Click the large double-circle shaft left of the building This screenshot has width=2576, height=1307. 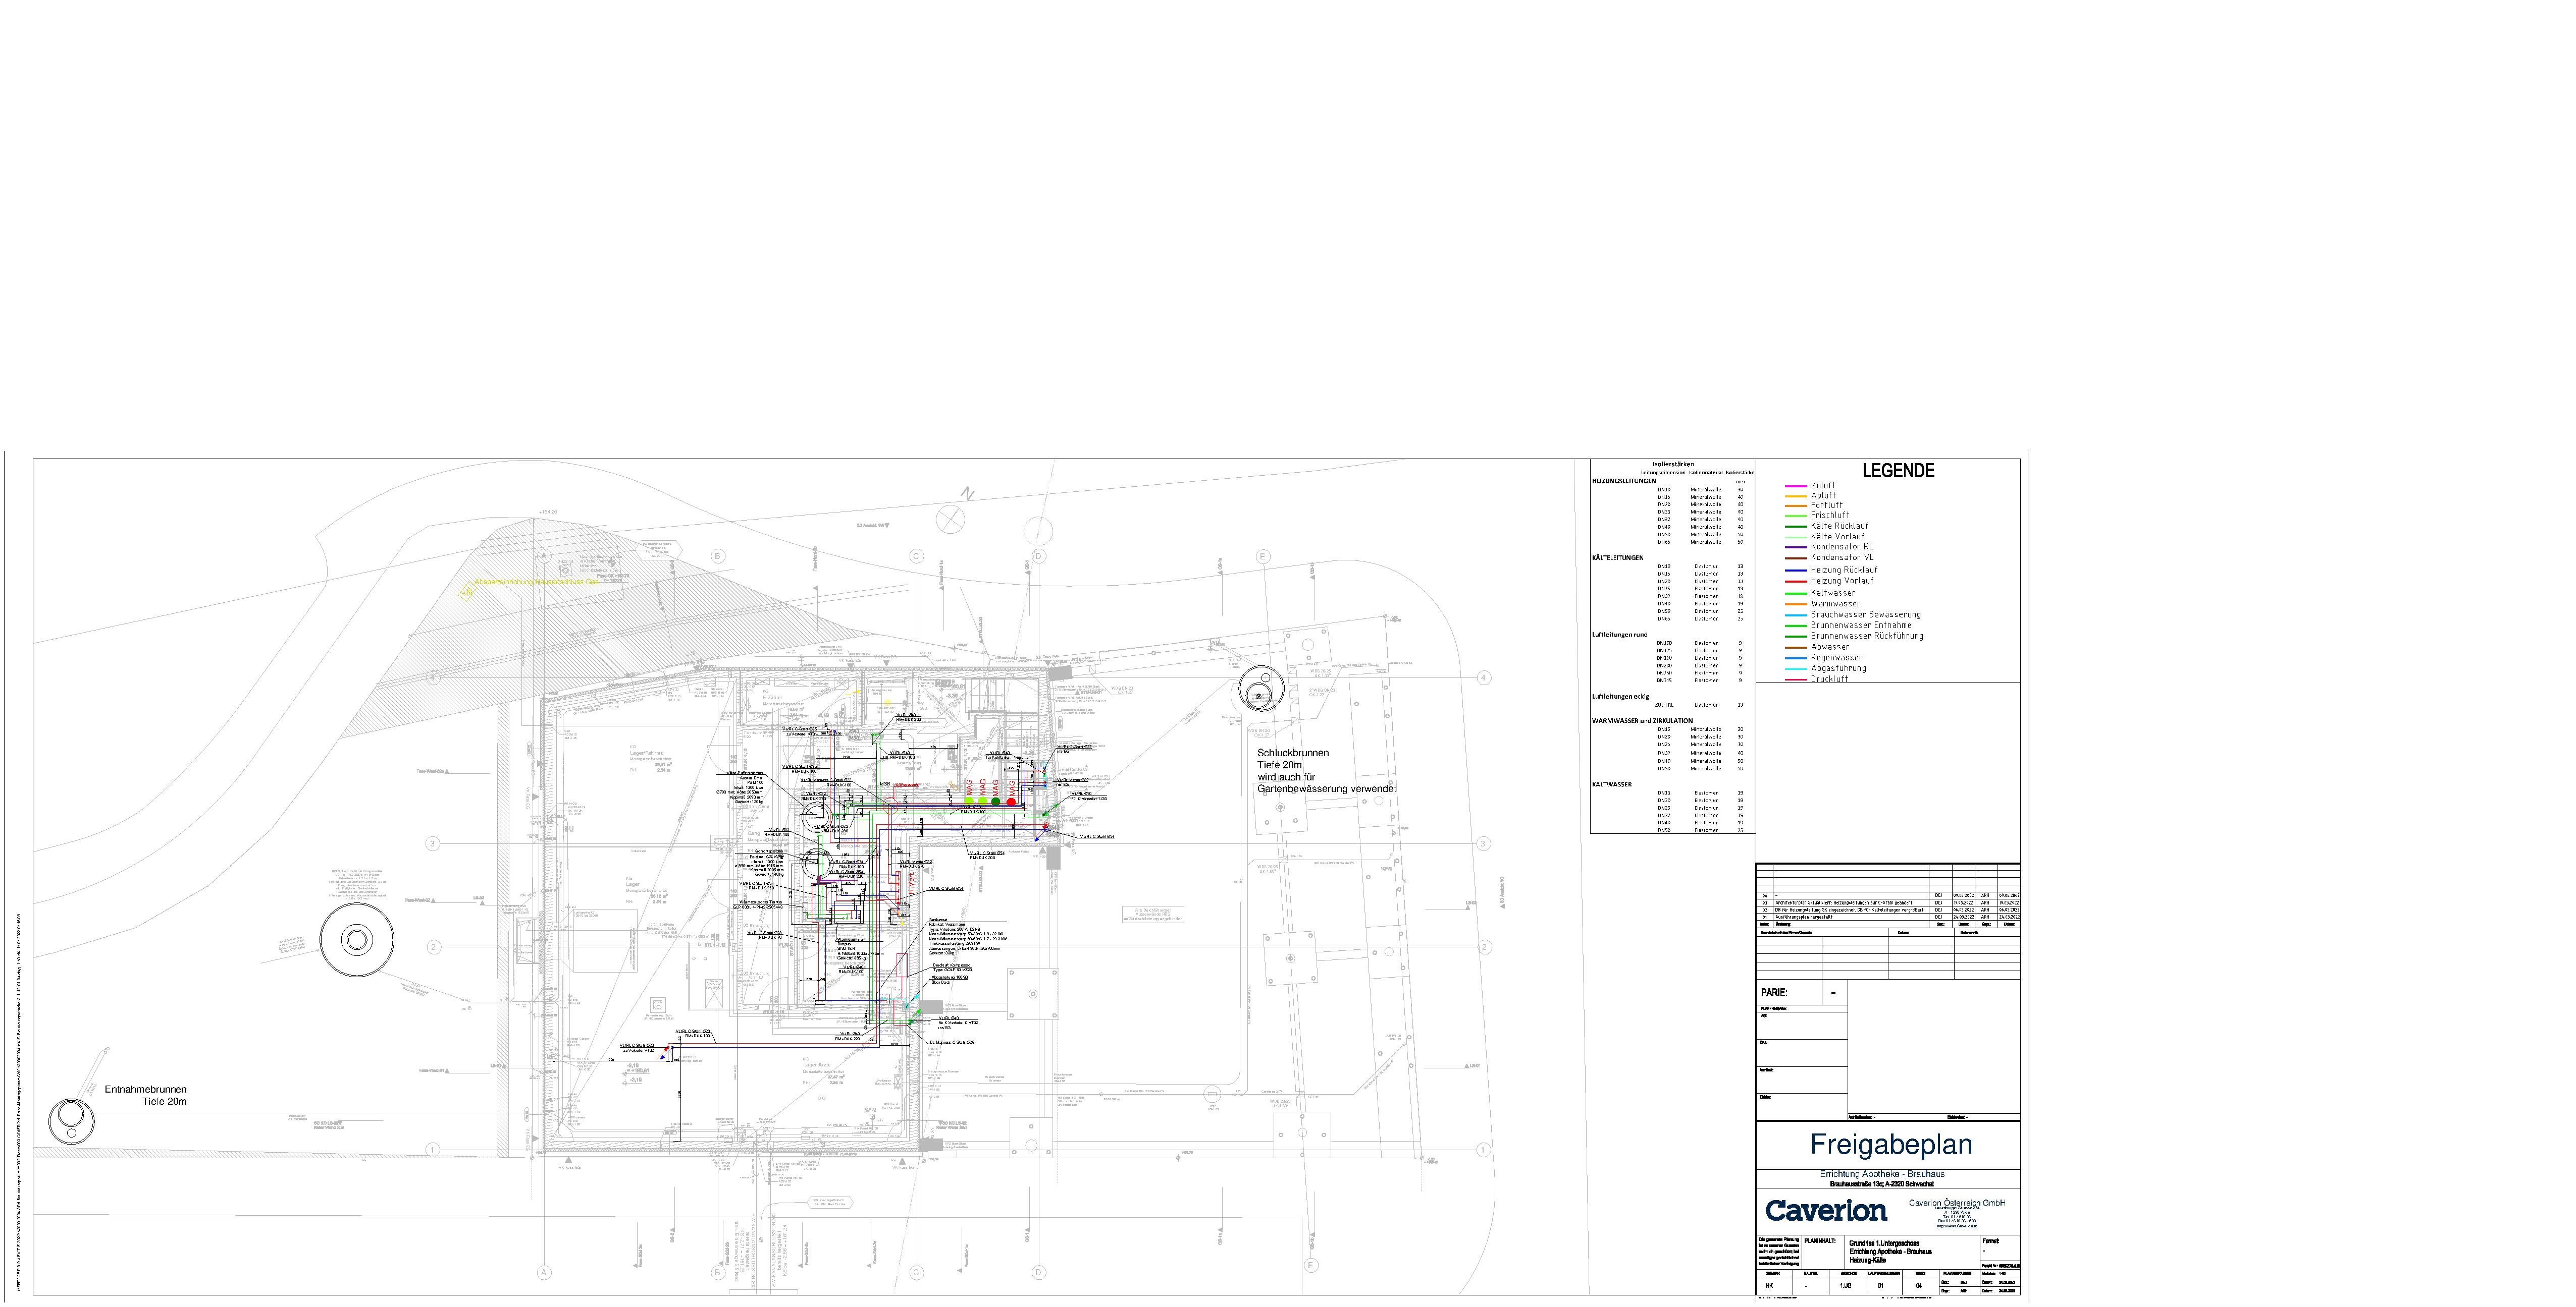point(357,939)
